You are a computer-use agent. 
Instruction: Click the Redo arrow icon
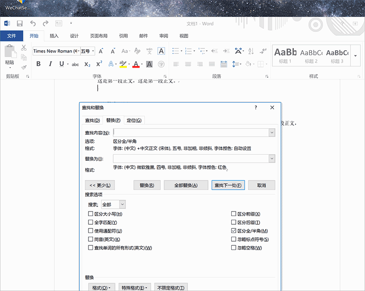pyautogui.click(x=46, y=23)
